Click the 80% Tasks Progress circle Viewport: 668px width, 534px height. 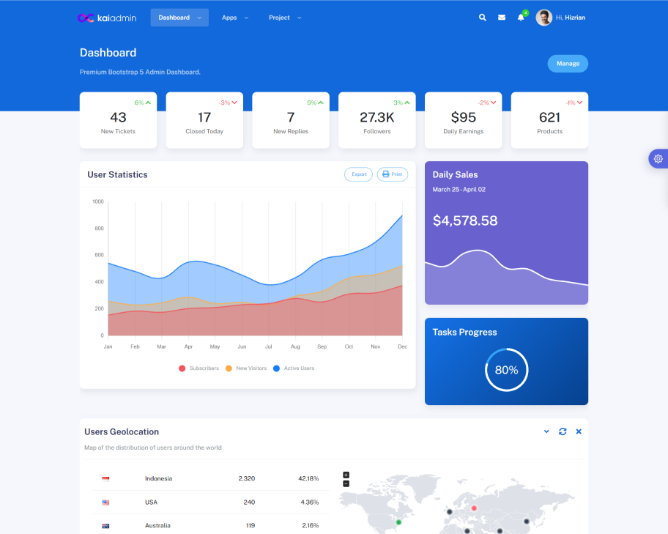[506, 370]
